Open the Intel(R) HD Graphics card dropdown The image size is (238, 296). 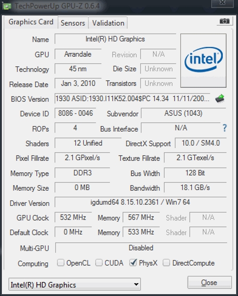75,285
